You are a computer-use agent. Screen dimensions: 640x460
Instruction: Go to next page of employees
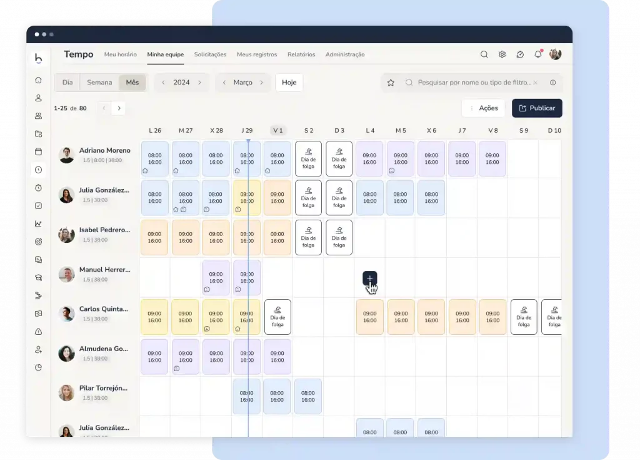click(x=119, y=108)
